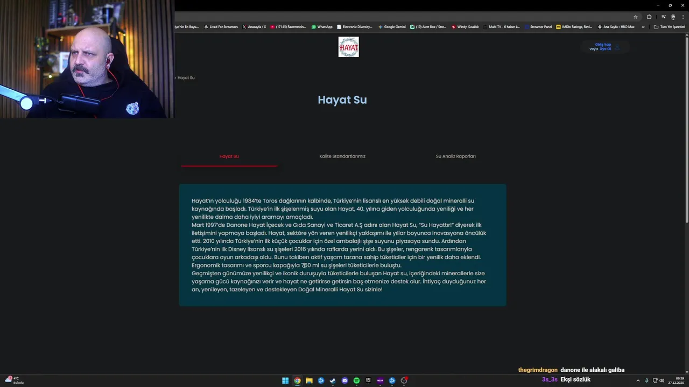Image resolution: width=689 pixels, height=387 pixels.
Task: Open File Explorer from the taskbar
Action: click(x=309, y=381)
